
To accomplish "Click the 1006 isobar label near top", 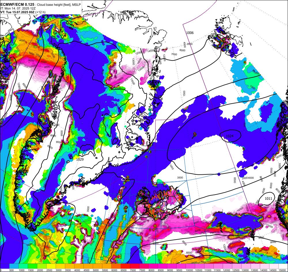I will click(190, 33).
